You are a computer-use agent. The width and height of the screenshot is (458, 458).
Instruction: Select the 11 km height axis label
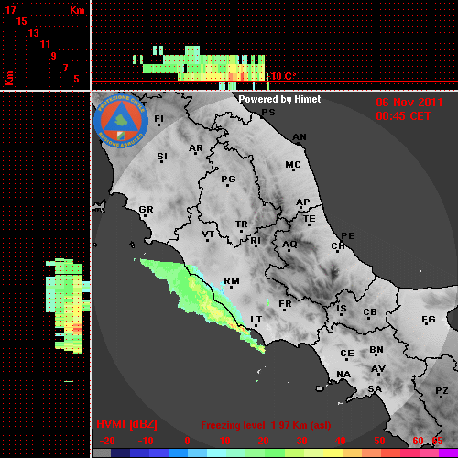(x=45, y=44)
